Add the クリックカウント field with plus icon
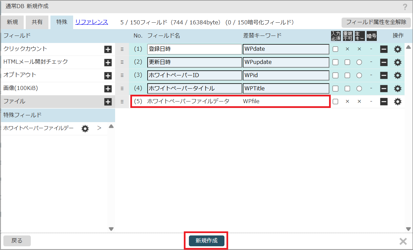413x250 pixels. pos(108,49)
